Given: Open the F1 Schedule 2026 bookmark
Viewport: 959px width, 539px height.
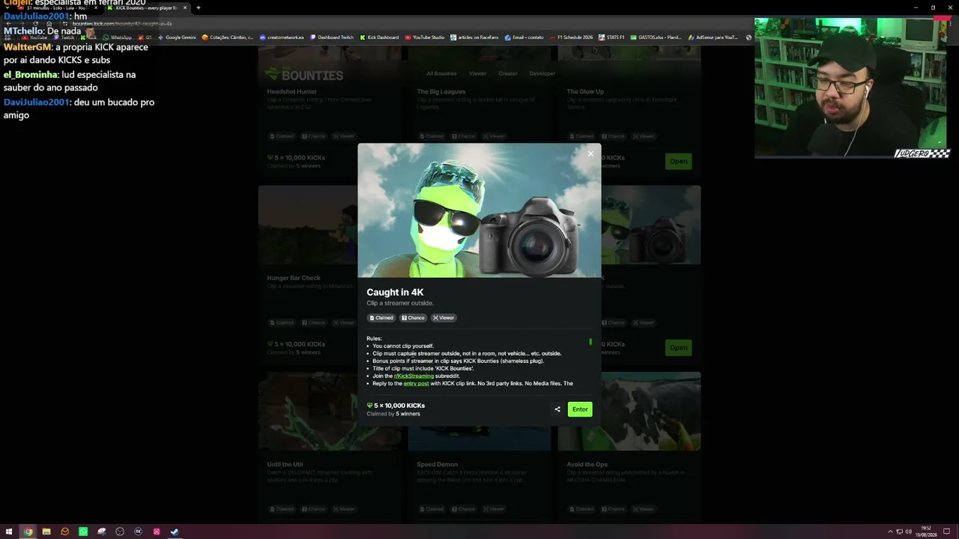Looking at the screenshot, I should pyautogui.click(x=572, y=37).
